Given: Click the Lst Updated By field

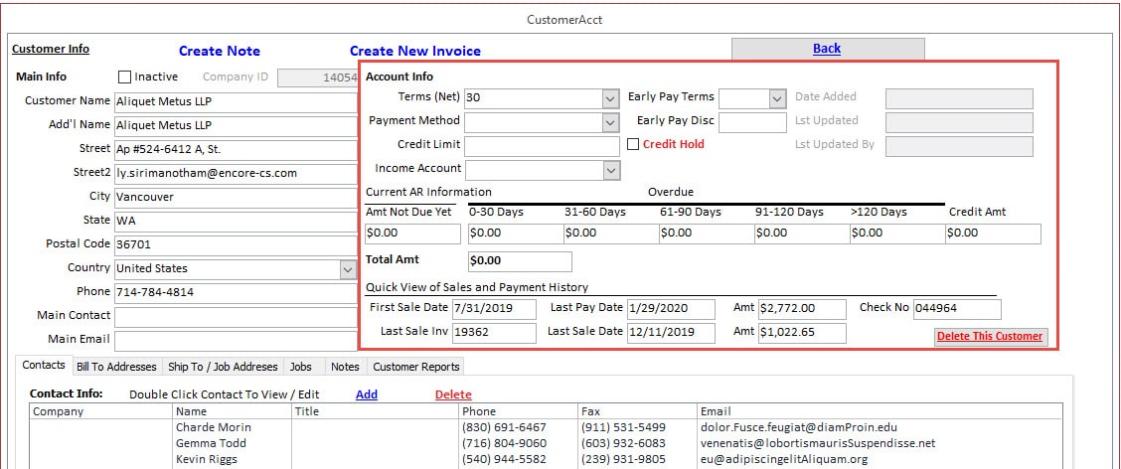Looking at the screenshot, I should point(959,147).
